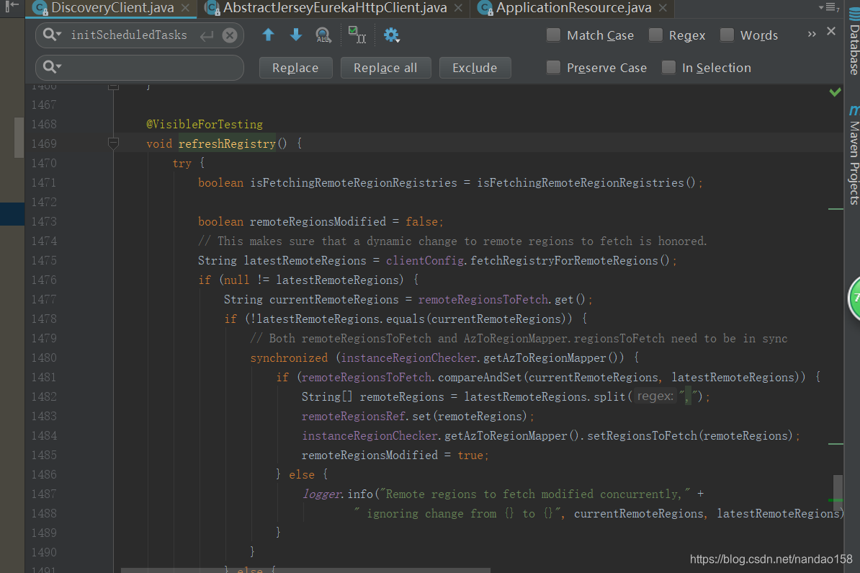This screenshot has height=573, width=860.
Task: Click the 'regex:' parameter hint
Action: point(655,396)
